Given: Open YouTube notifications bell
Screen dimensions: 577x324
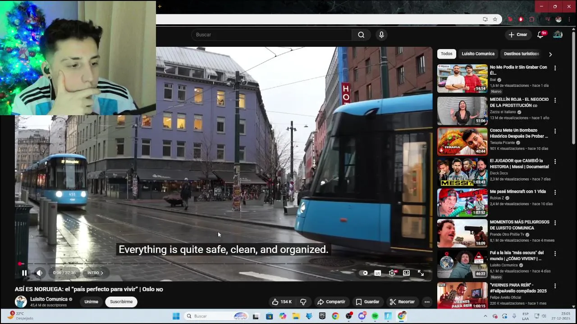Looking at the screenshot, I should click(540, 35).
